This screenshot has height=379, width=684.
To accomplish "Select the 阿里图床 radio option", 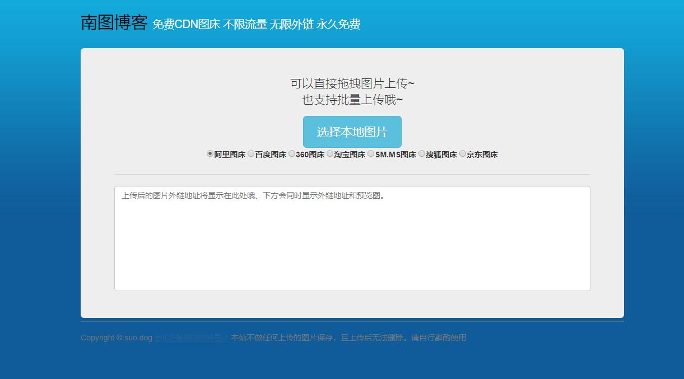I will [x=210, y=153].
